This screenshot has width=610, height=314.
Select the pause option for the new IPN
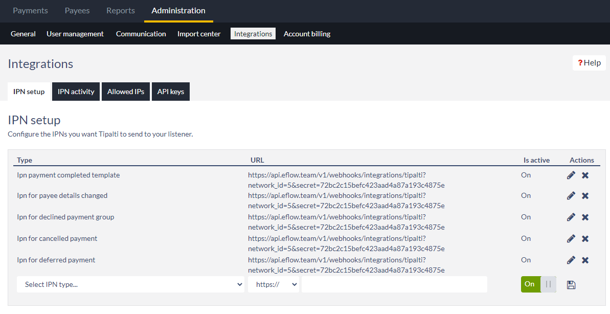(x=549, y=284)
